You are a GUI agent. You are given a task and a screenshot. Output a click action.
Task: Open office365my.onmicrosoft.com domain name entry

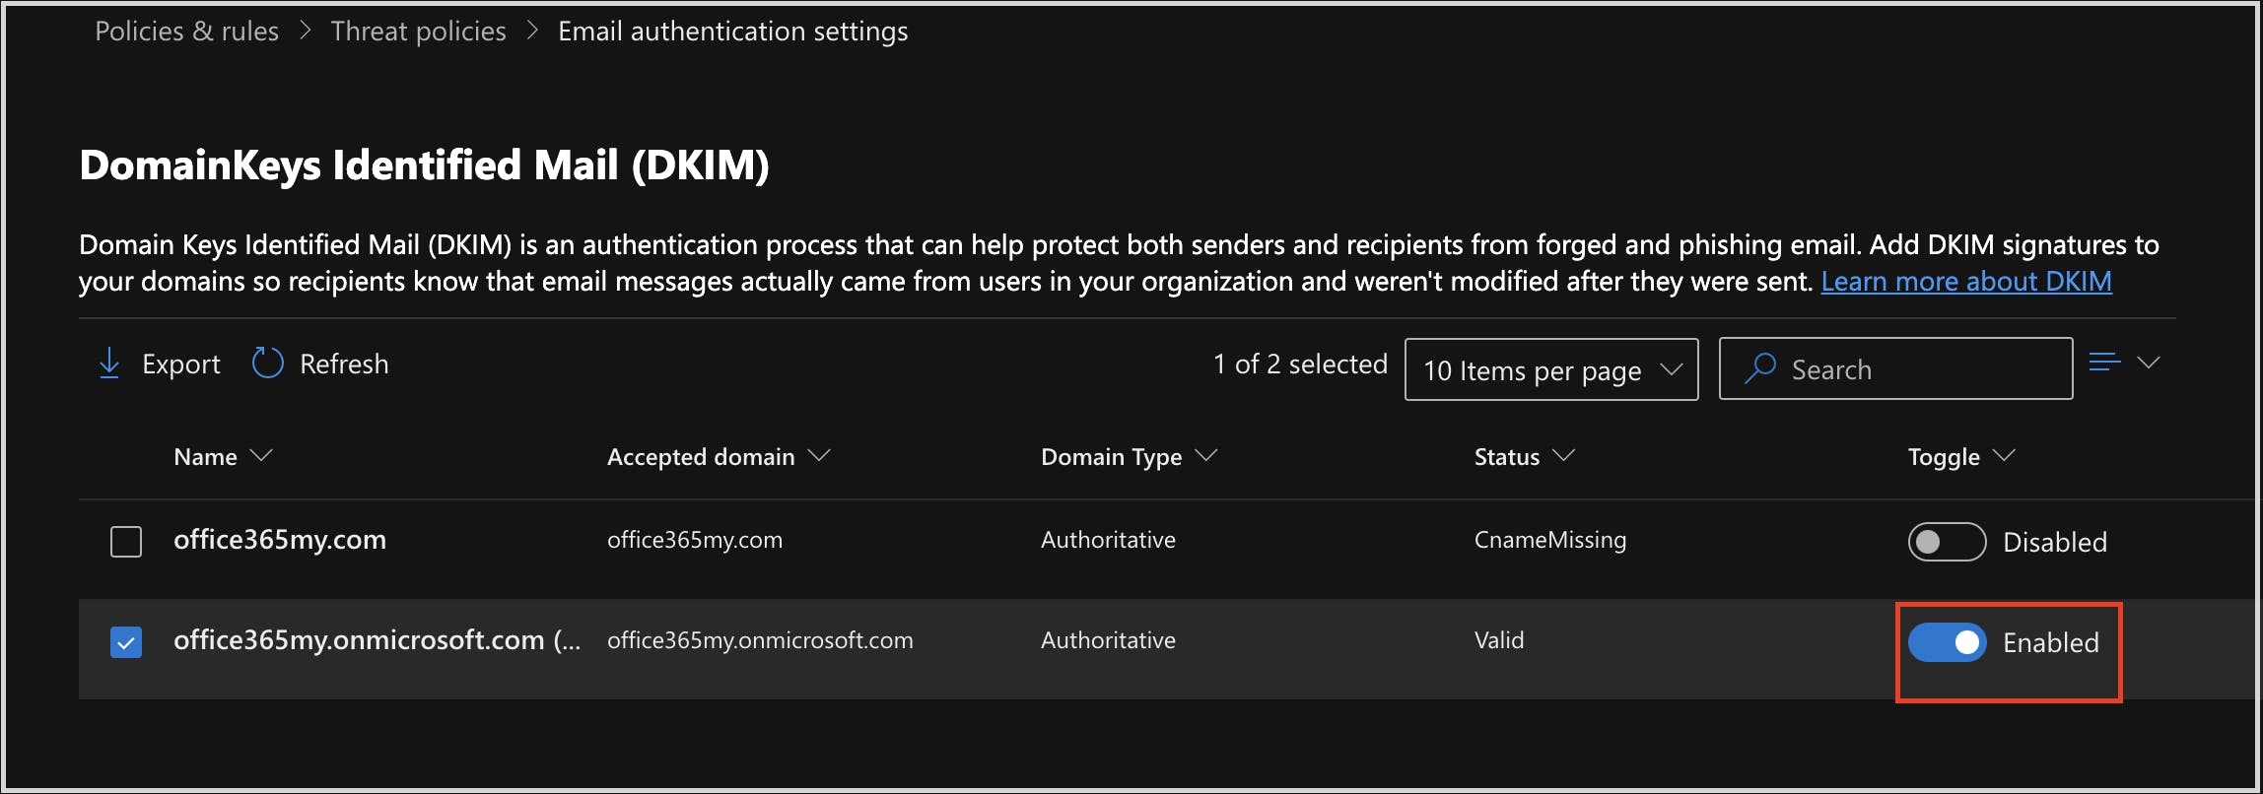(x=377, y=640)
